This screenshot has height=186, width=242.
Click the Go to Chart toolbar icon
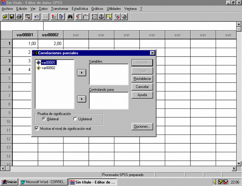(x=45, y=17)
